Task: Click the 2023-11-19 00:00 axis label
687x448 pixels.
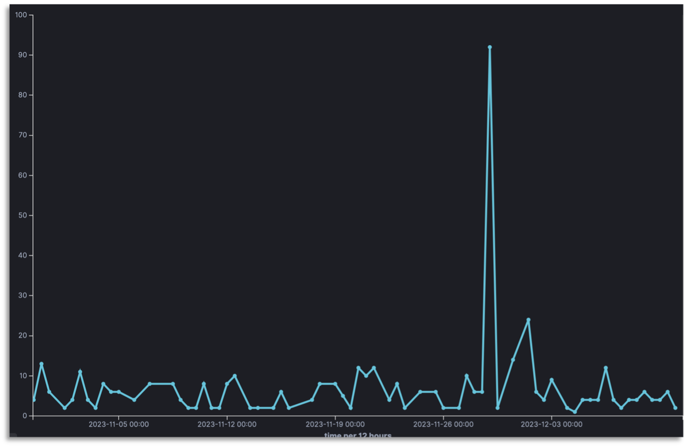Action: [x=334, y=424]
